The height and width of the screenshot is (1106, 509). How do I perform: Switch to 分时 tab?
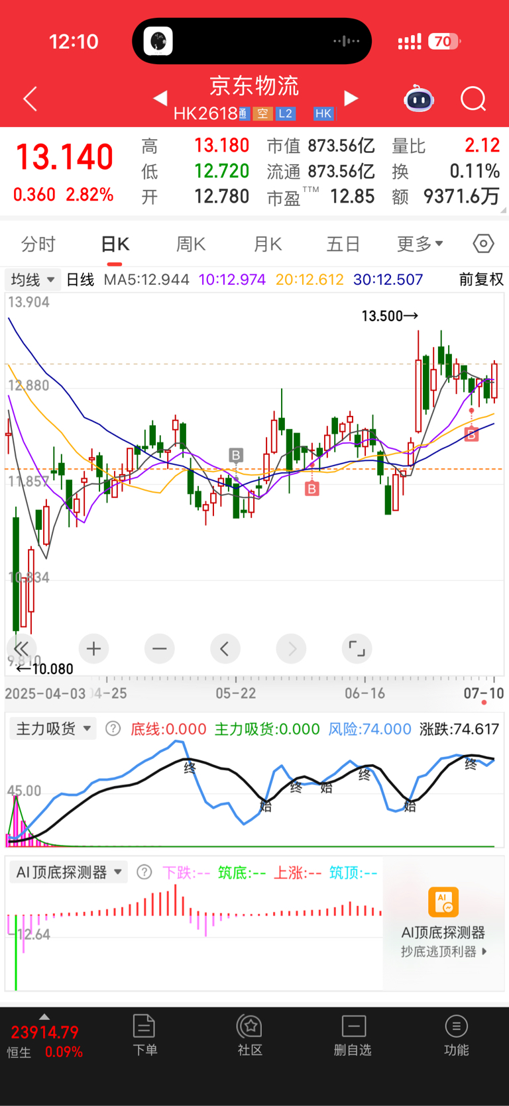[38, 244]
